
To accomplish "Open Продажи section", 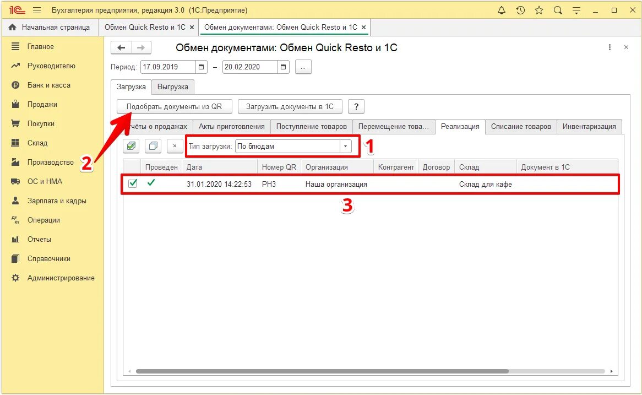I will click(42, 104).
